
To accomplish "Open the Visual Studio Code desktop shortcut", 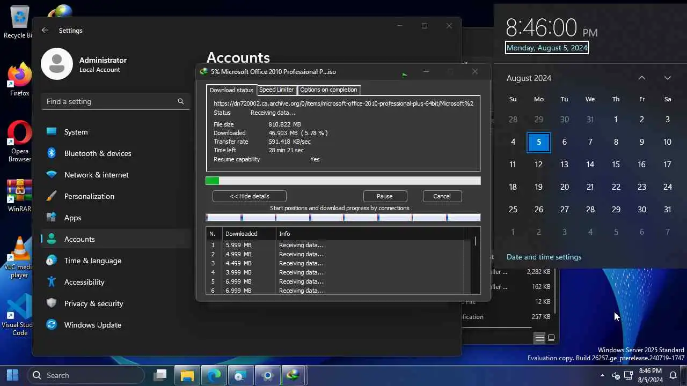I will coord(19,315).
